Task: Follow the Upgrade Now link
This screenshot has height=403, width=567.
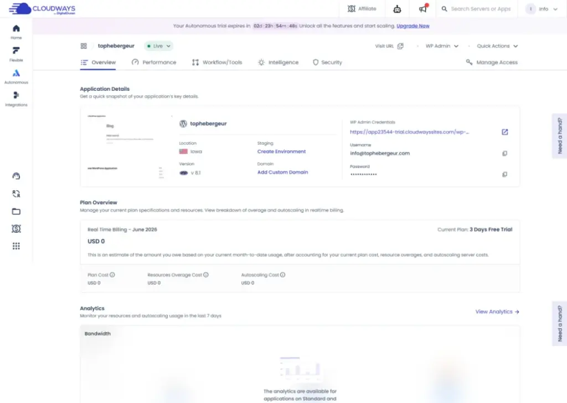Action: pyautogui.click(x=413, y=25)
